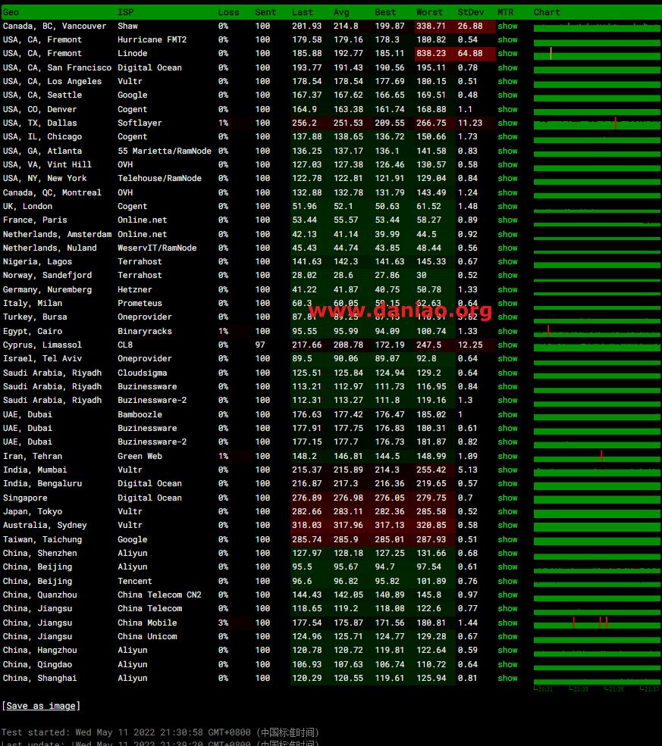Click the "Loss" column header
The image size is (662, 746).
coord(228,12)
